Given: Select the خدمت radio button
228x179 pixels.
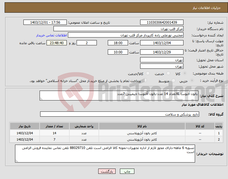Looking at the screenshot, I should [x=168, y=73].
